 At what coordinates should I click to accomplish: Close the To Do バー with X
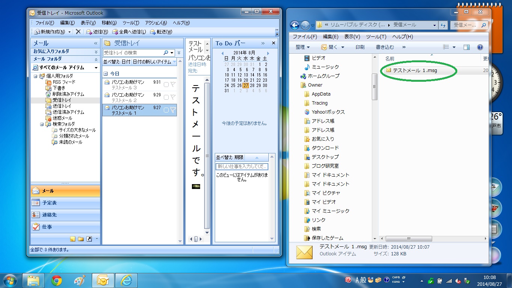click(273, 43)
